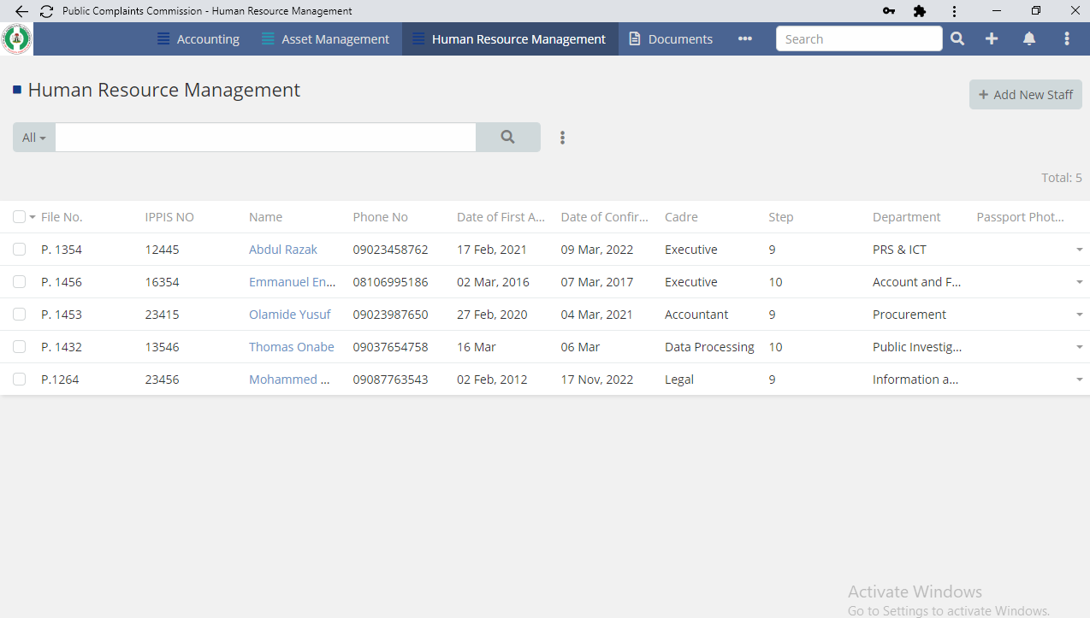This screenshot has width=1090, height=618.
Task: Open the ellipsis overflow menu beside Documents
Action: point(744,38)
